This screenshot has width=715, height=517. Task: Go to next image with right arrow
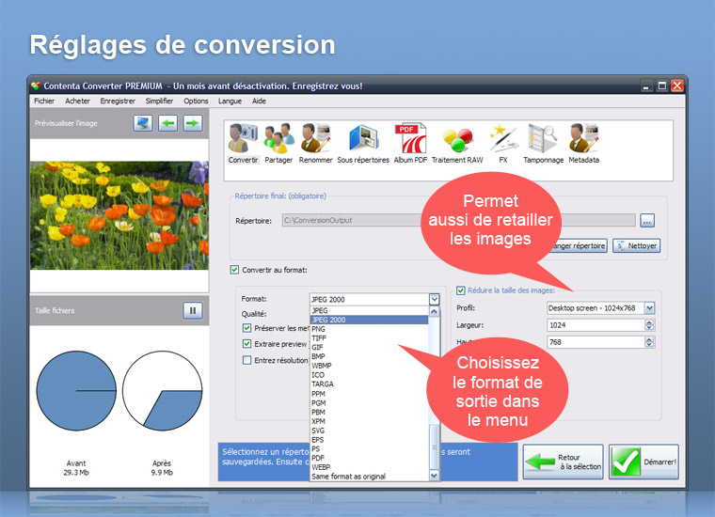click(x=193, y=123)
